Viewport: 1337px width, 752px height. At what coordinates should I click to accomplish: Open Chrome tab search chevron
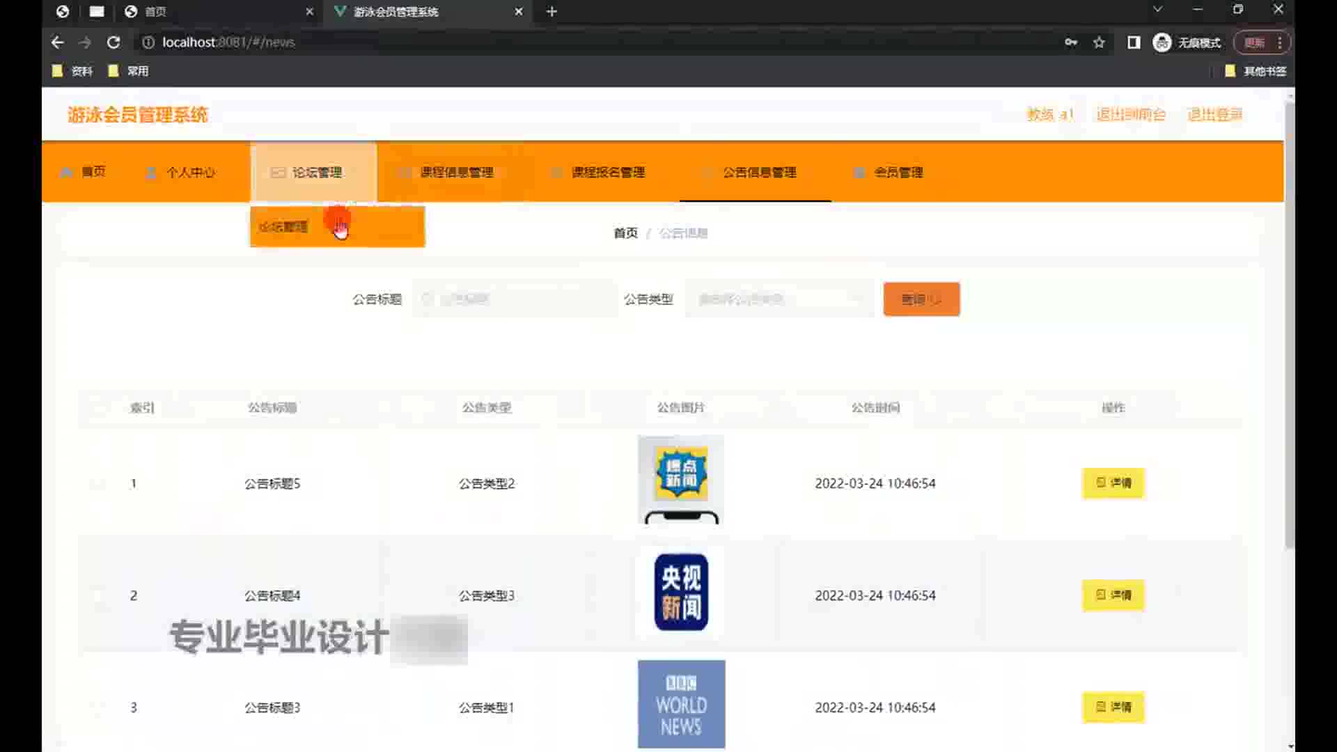click(1157, 10)
